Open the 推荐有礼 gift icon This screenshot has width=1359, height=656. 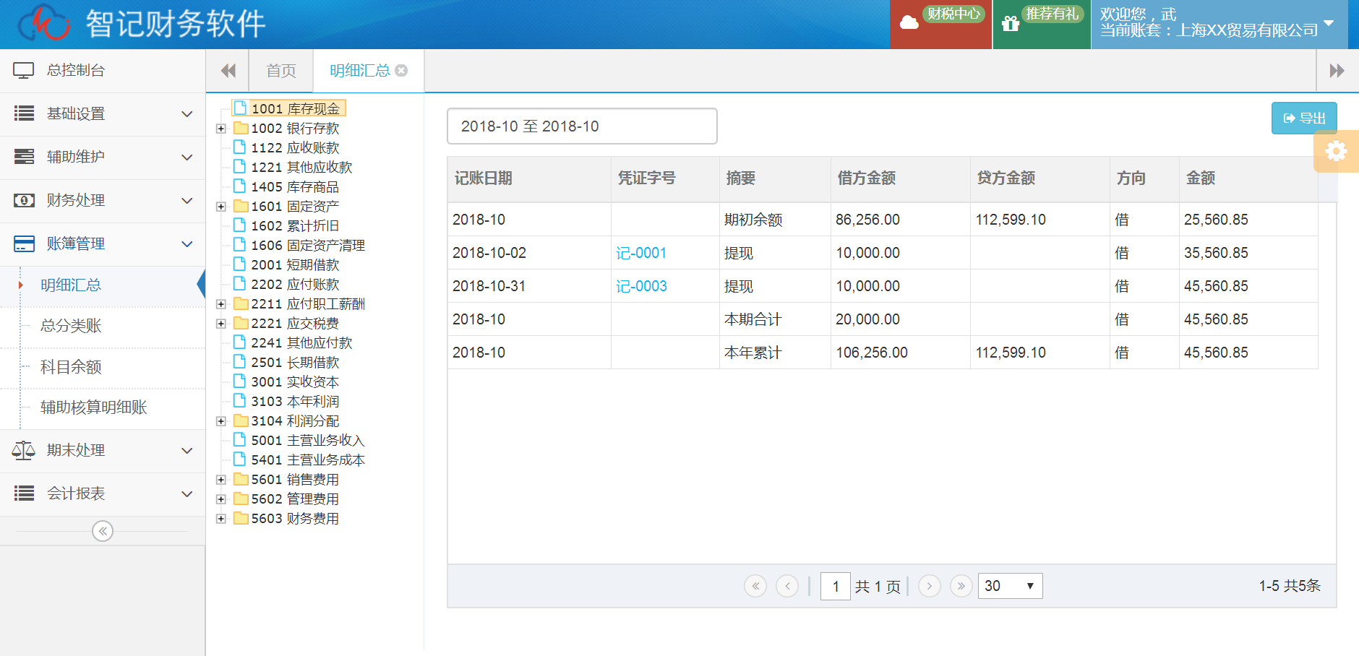pyautogui.click(x=1011, y=24)
